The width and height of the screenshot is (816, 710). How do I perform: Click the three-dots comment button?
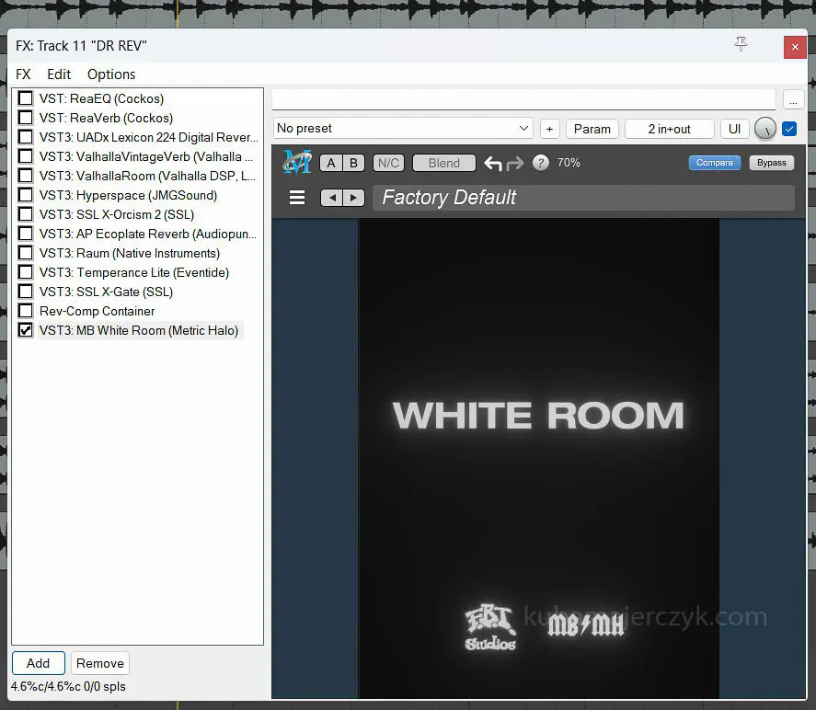(x=793, y=99)
